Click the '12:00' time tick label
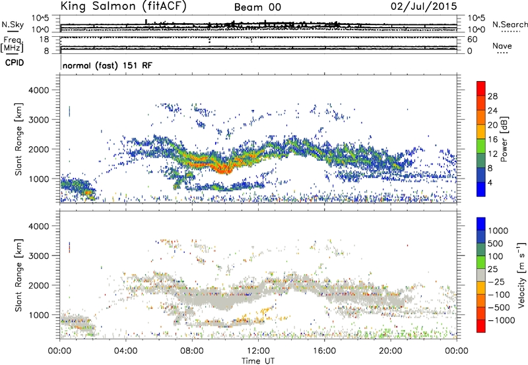Image resolution: width=528 pixels, height=365 pixels. pyautogui.click(x=258, y=351)
